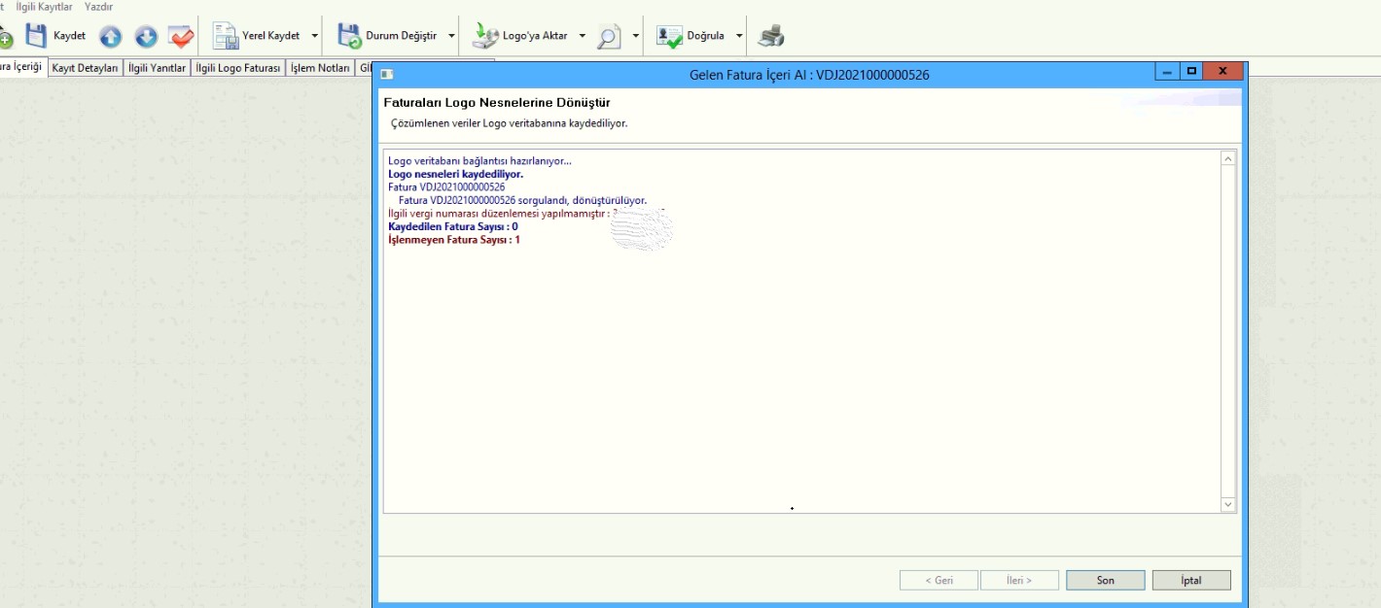Click the log scrollbar down arrow
1381x608 pixels.
point(1227,504)
